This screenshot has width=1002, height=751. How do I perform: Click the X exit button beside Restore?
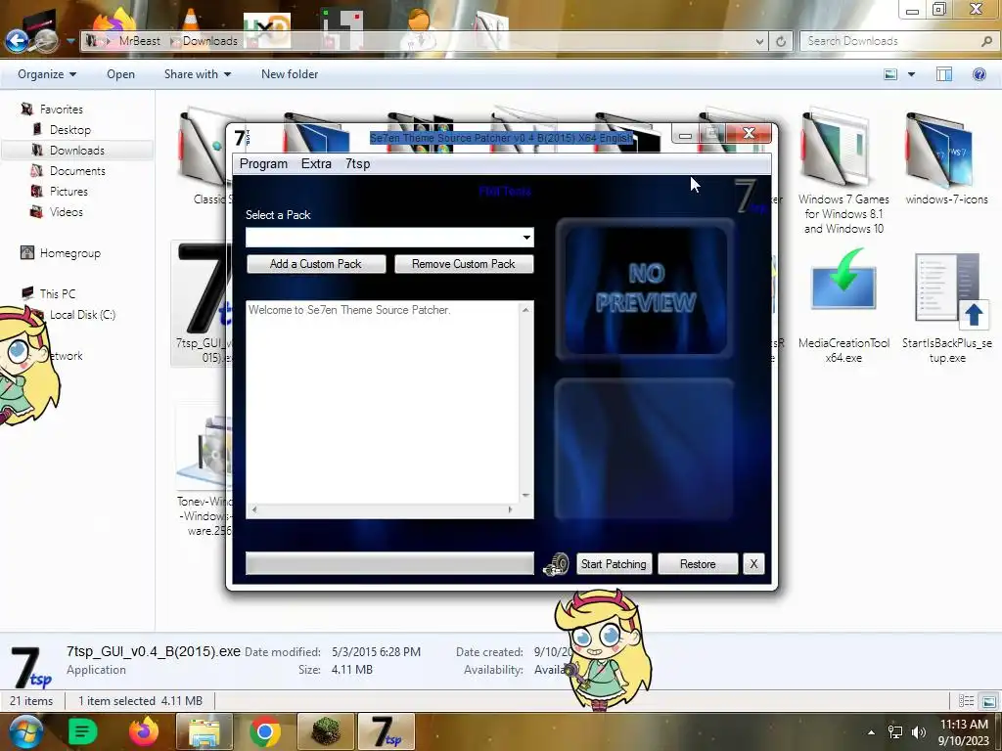[x=753, y=564]
